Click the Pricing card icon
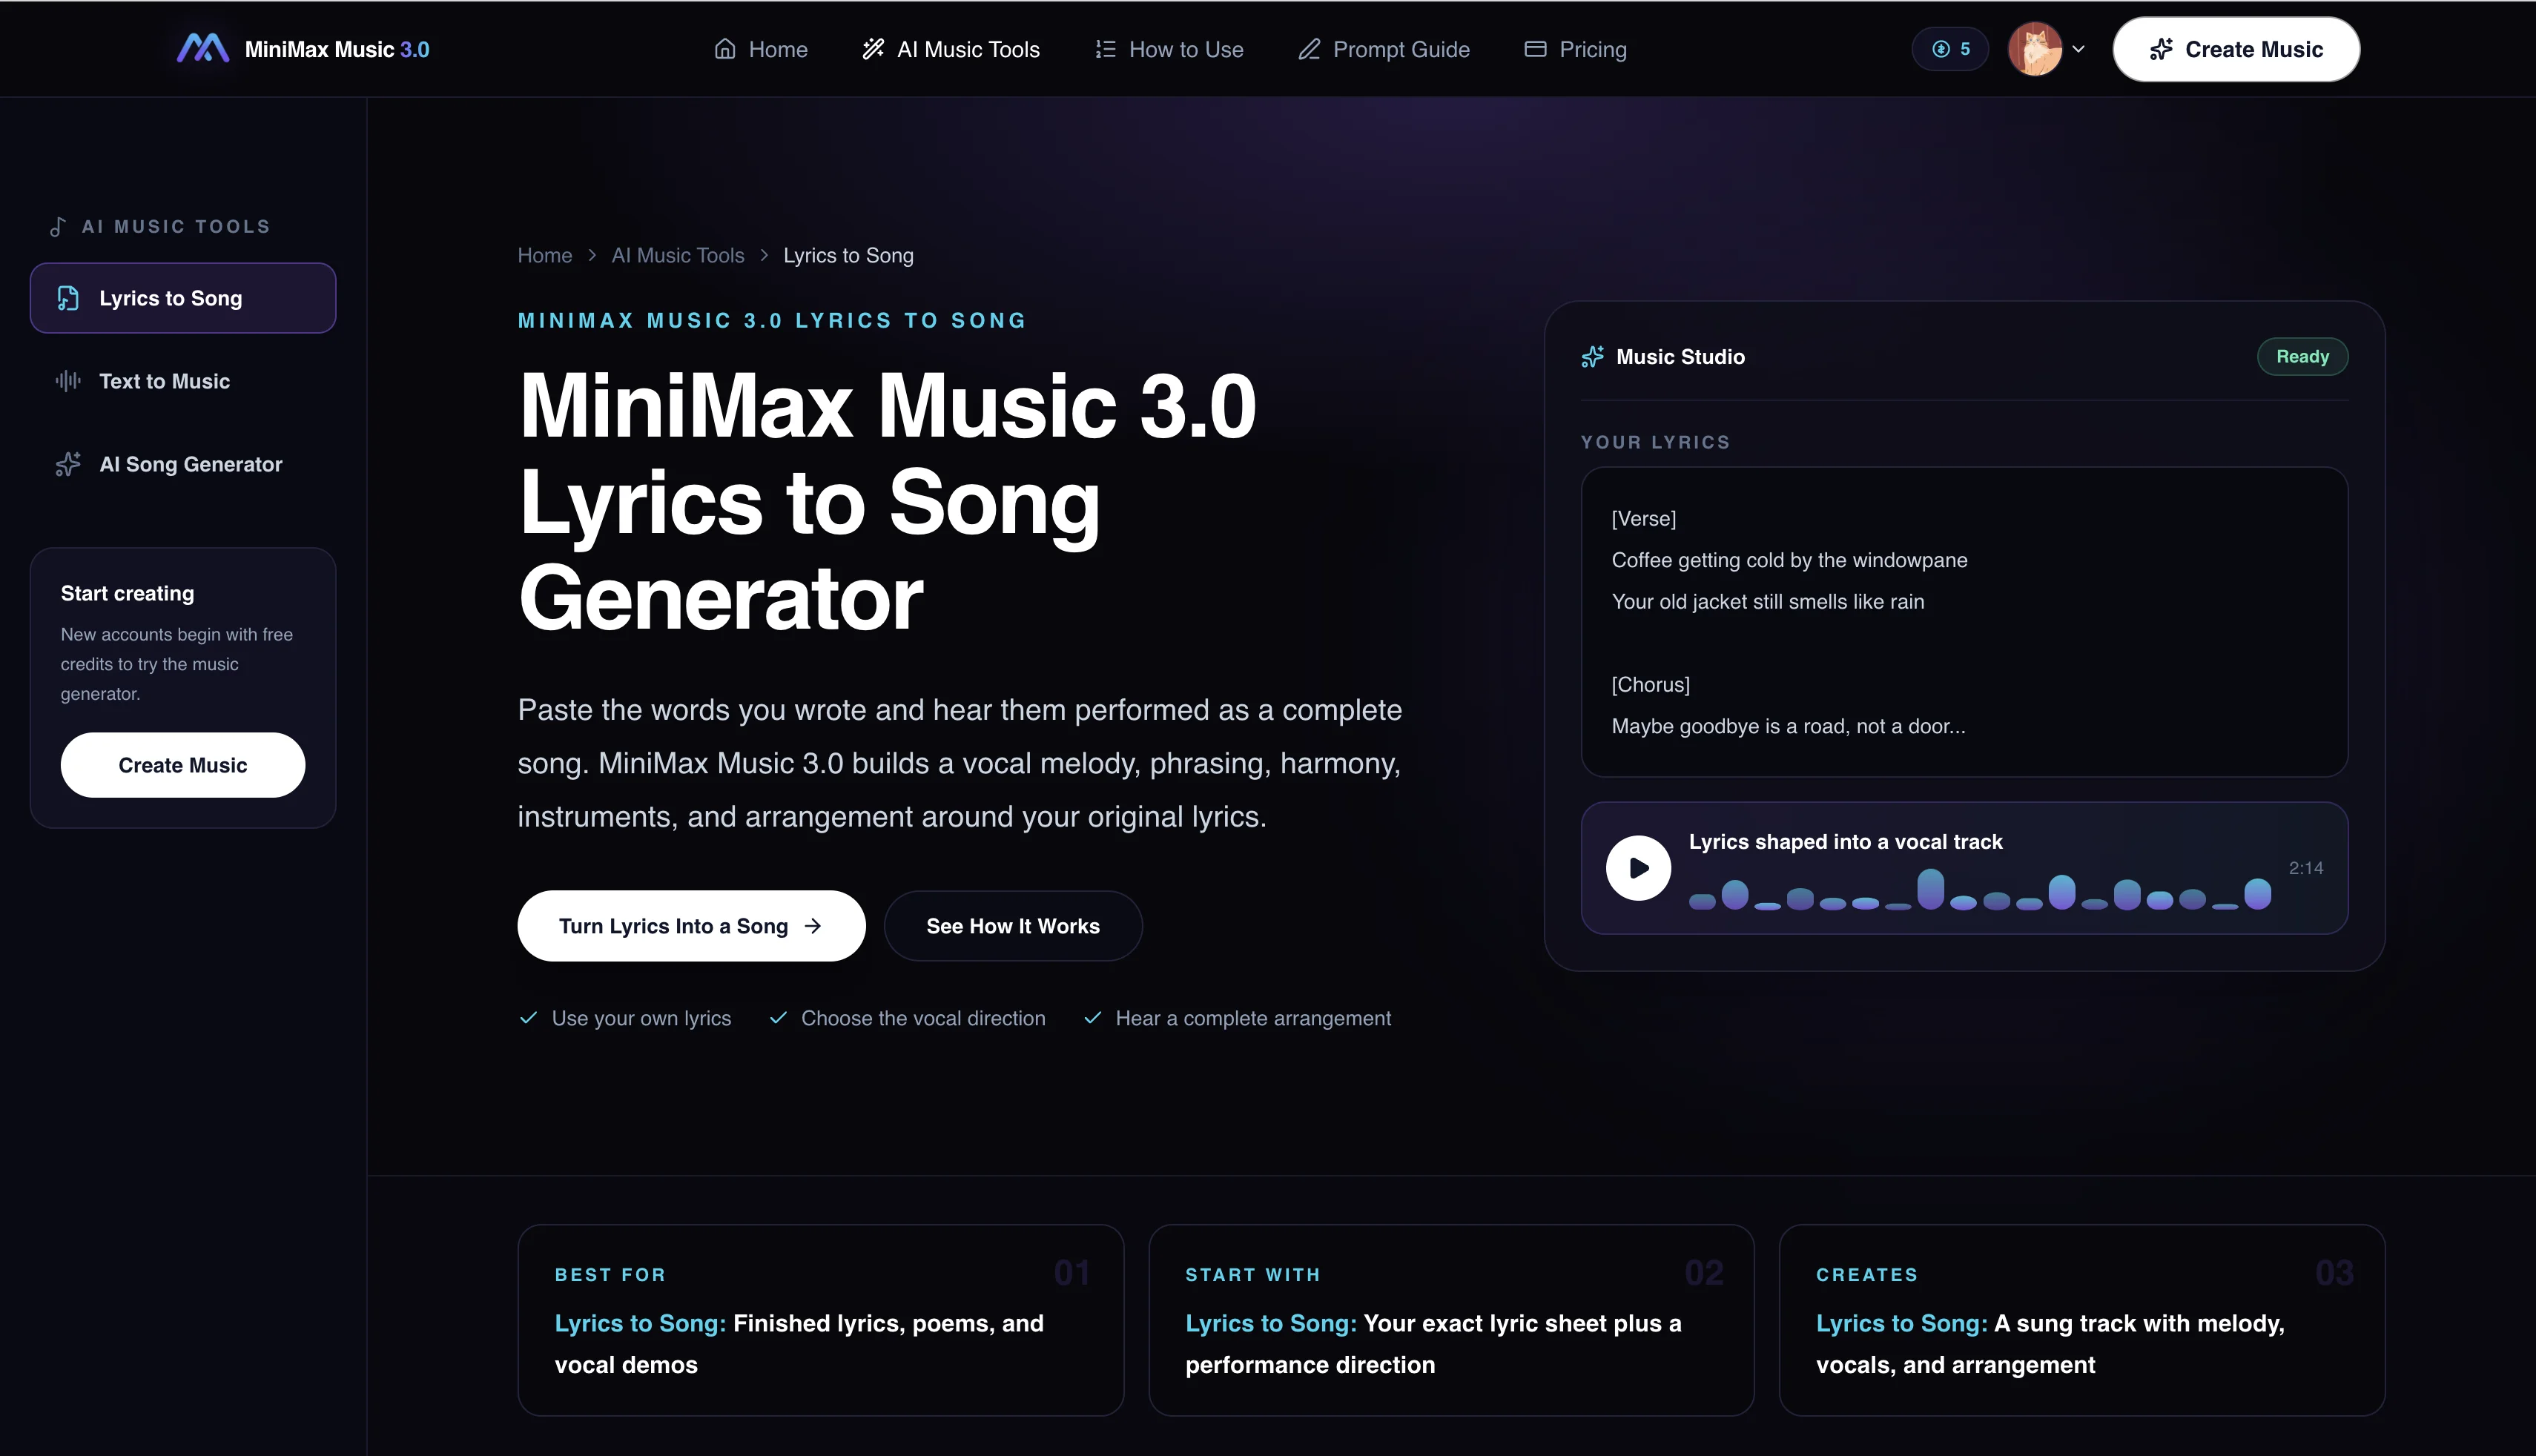 (1535, 49)
